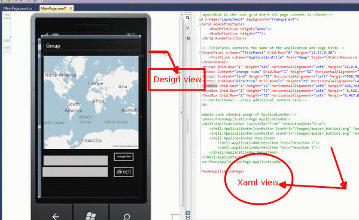This screenshot has height=220, width=359.
Task: Click the Button Content="change view" line
Action: (x=280, y=72)
